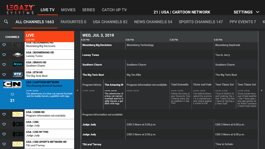Viewport: 265px width, 149px height.
Task: Select the orange LIVE indicator block
Action: click(49, 36)
